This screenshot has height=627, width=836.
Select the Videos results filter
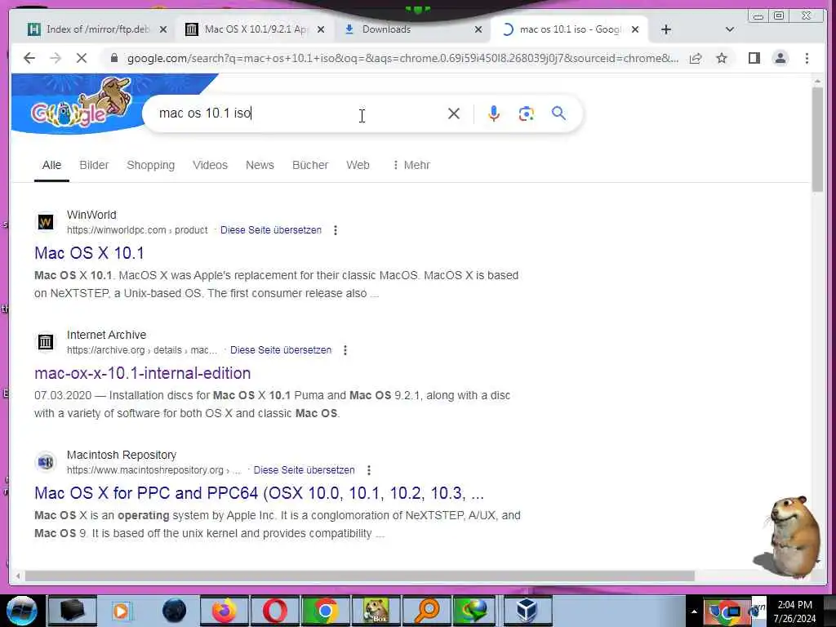pyautogui.click(x=210, y=165)
